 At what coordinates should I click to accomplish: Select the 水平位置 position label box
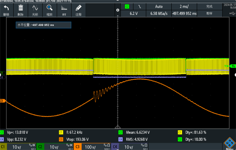click(44, 25)
